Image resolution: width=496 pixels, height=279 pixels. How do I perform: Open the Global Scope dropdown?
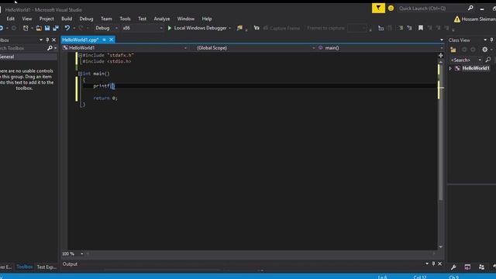pyautogui.click(x=253, y=48)
